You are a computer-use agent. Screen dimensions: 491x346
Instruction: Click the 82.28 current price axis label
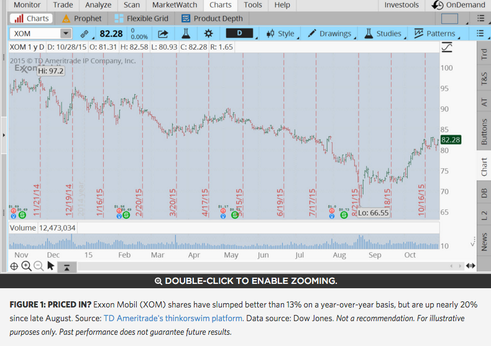pyautogui.click(x=451, y=140)
